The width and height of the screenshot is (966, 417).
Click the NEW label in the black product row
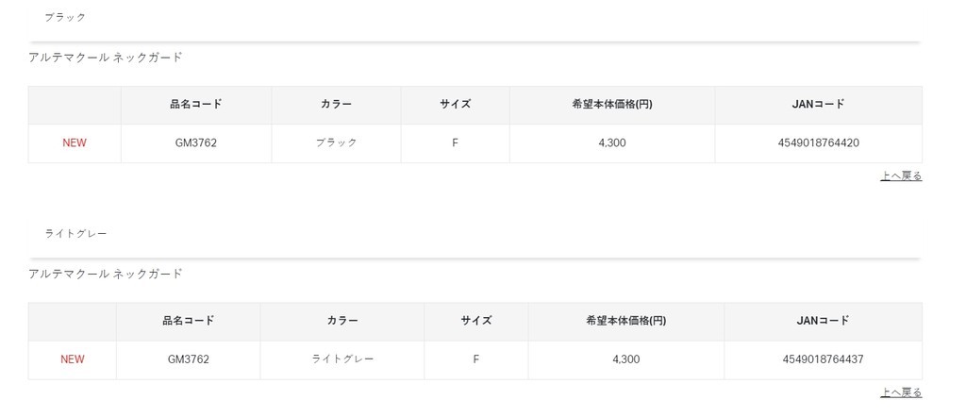click(x=75, y=143)
